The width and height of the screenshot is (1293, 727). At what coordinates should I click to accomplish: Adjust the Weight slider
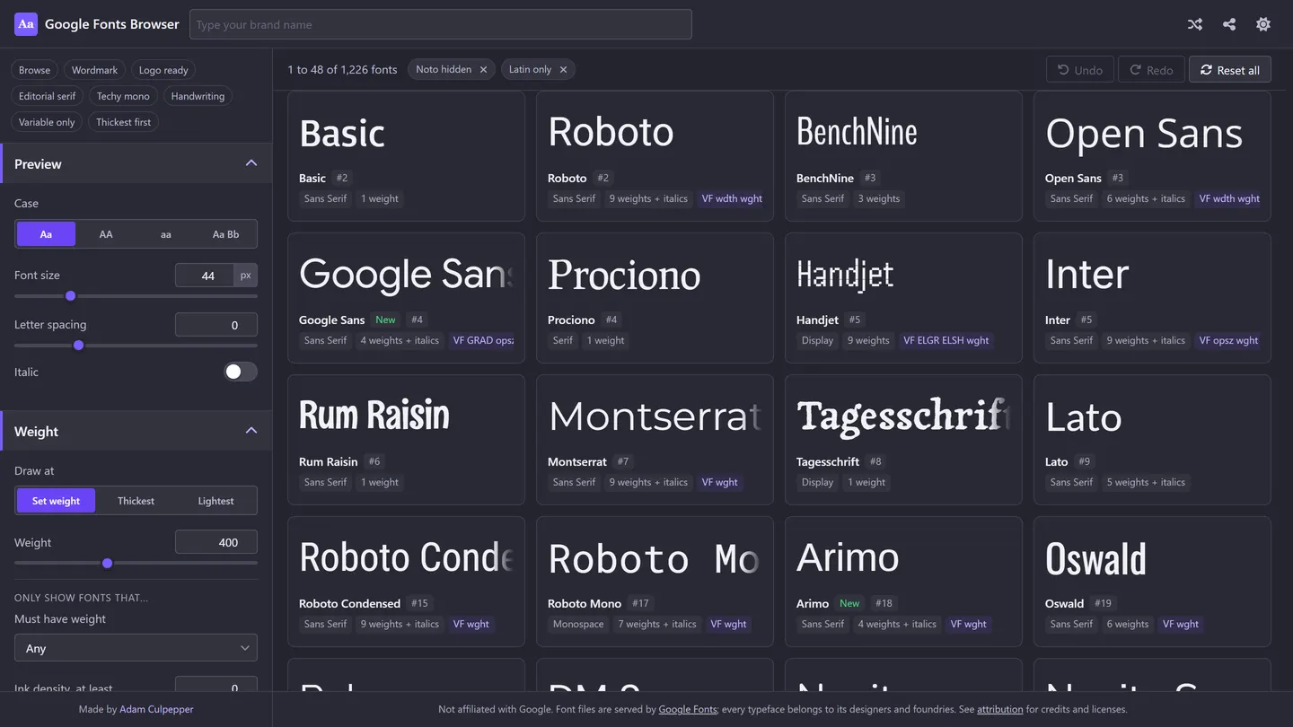click(136, 564)
